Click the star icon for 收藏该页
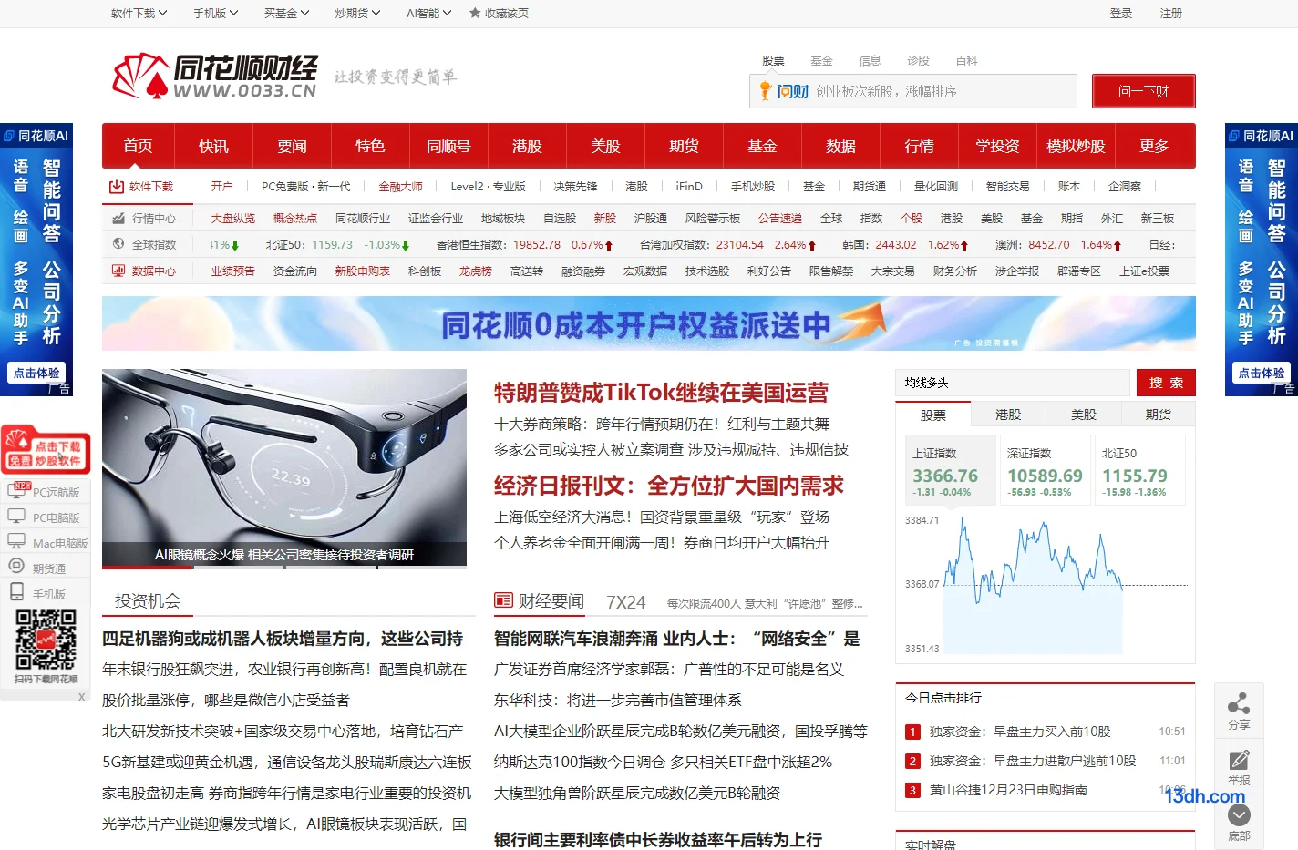 474,13
